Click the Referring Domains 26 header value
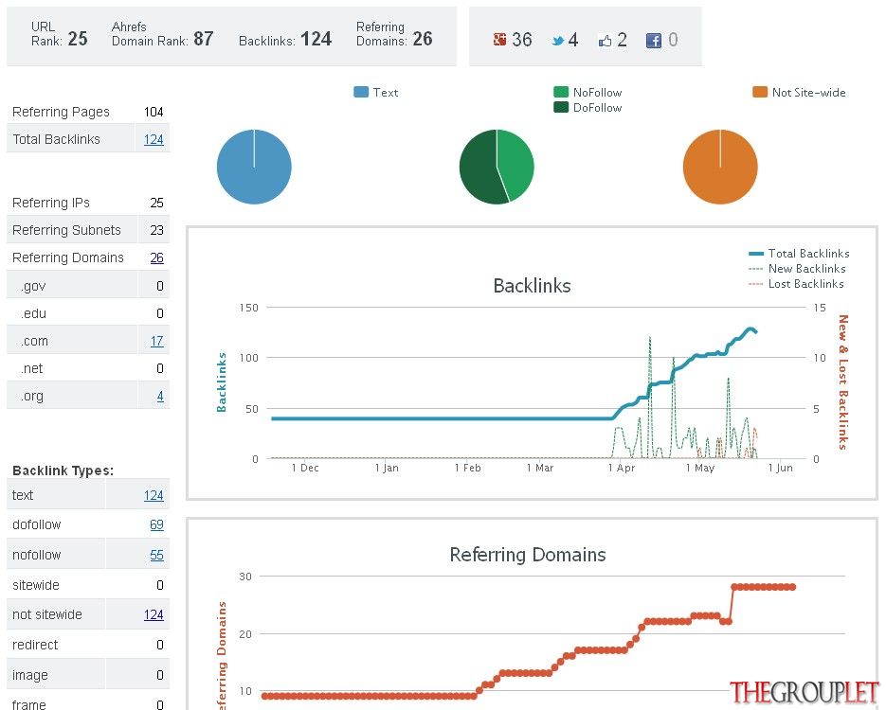The width and height of the screenshot is (886, 710). 423,39
